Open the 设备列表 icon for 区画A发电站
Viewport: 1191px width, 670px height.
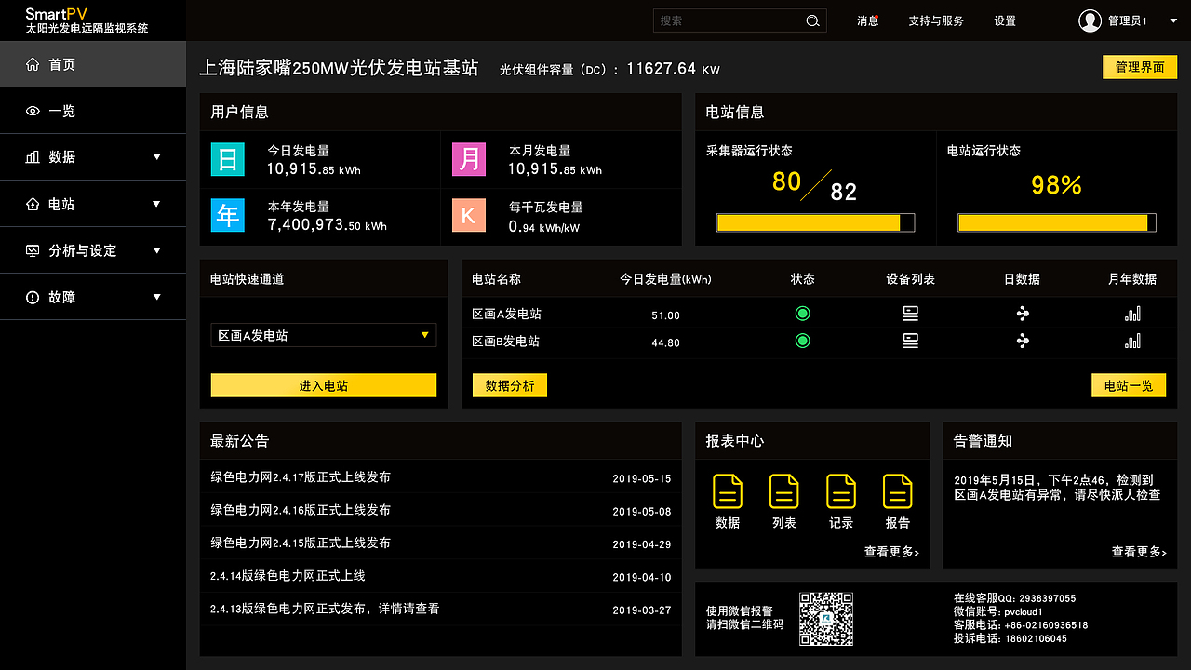point(910,314)
